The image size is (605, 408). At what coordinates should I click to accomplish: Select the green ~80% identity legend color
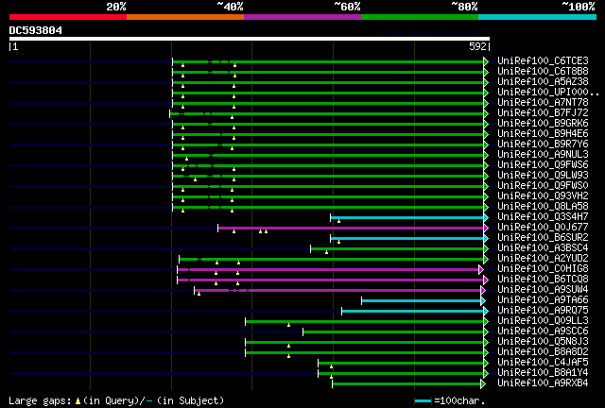point(420,17)
